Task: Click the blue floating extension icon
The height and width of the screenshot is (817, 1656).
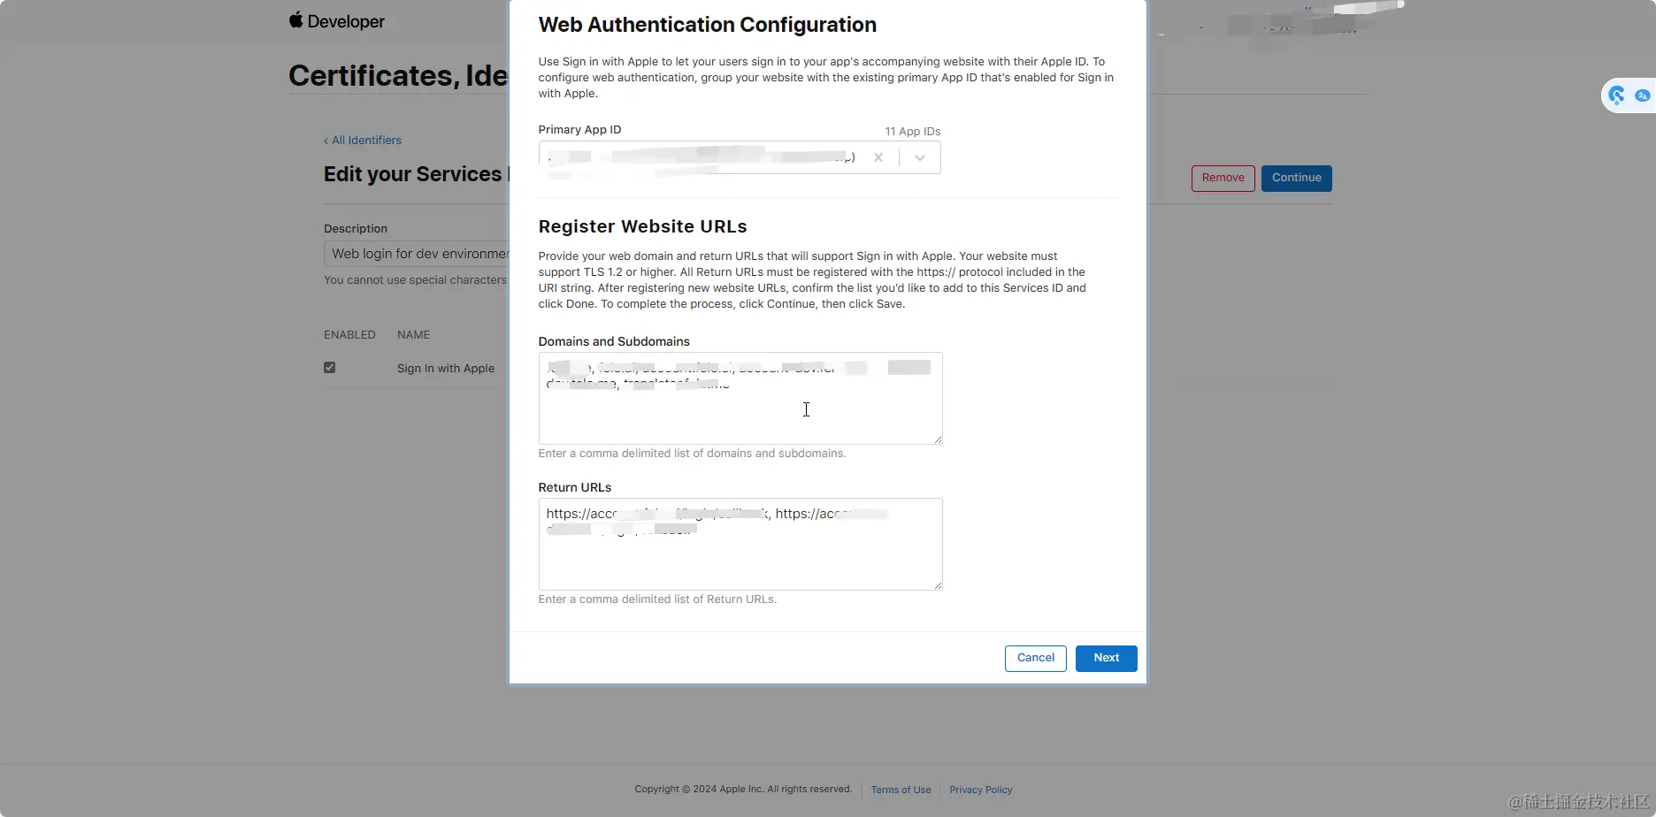Action: click(1617, 95)
